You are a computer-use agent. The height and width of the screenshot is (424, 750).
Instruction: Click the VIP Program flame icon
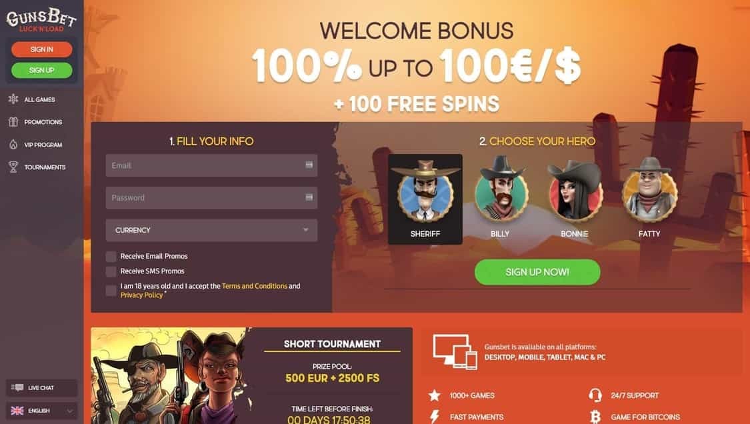pos(13,144)
